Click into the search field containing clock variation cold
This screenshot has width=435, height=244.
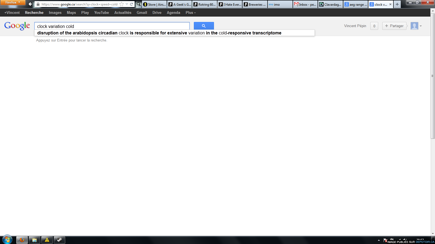pyautogui.click(x=112, y=26)
